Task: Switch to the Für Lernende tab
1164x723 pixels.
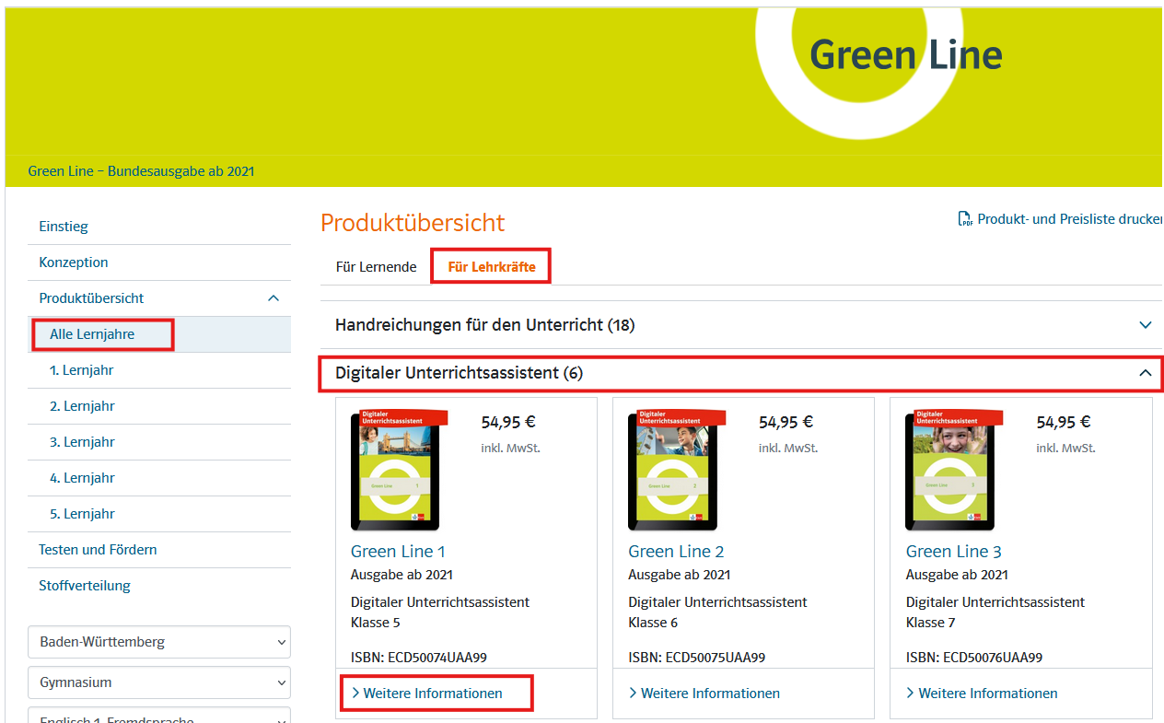Action: [376, 267]
